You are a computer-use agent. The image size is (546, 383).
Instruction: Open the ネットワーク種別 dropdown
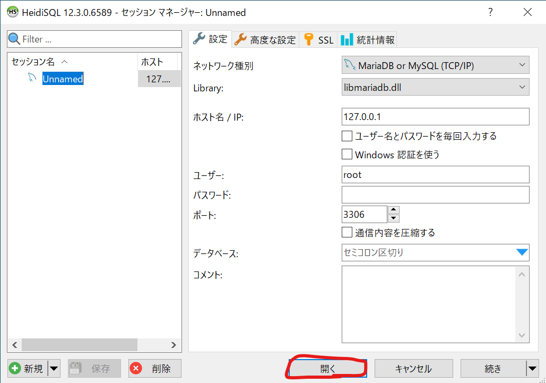coord(435,65)
